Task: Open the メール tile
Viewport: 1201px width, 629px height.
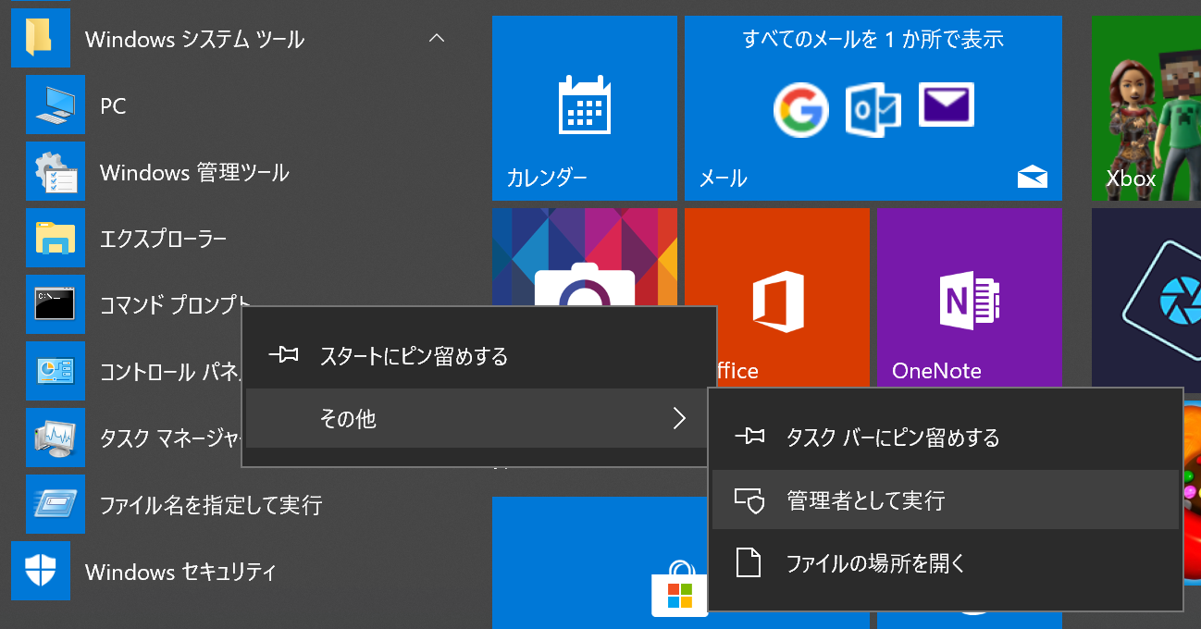Action: tap(873, 108)
